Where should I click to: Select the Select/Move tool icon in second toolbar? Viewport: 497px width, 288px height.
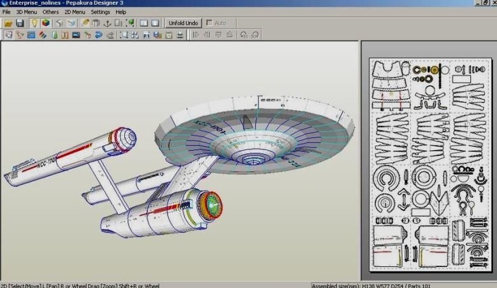coord(8,35)
